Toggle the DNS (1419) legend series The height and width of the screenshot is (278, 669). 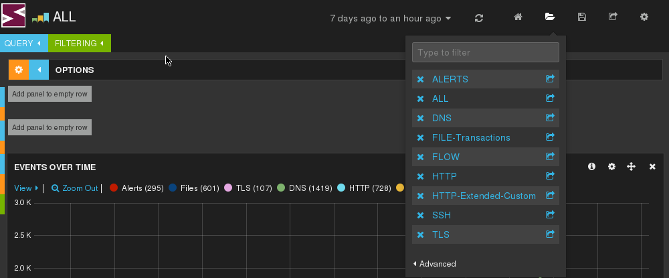(304, 188)
